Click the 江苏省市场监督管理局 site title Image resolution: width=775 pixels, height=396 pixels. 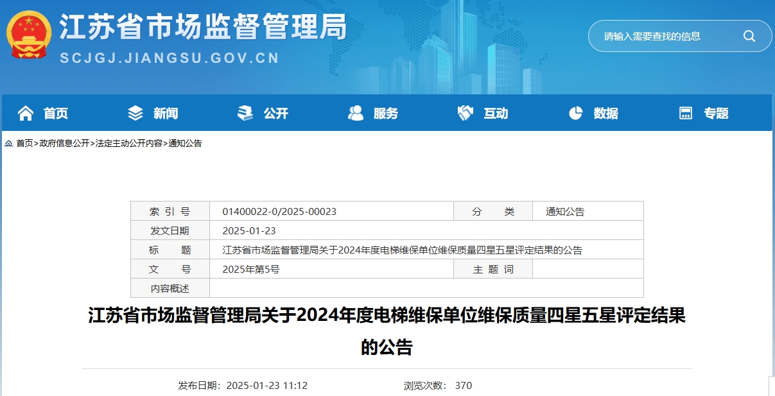tap(203, 28)
